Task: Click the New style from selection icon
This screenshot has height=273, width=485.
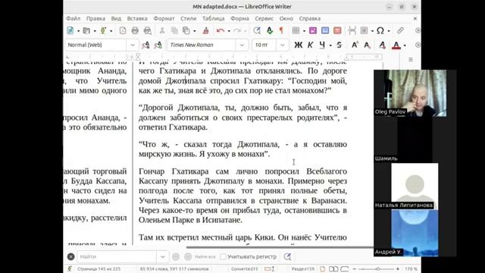Action: (x=158, y=45)
